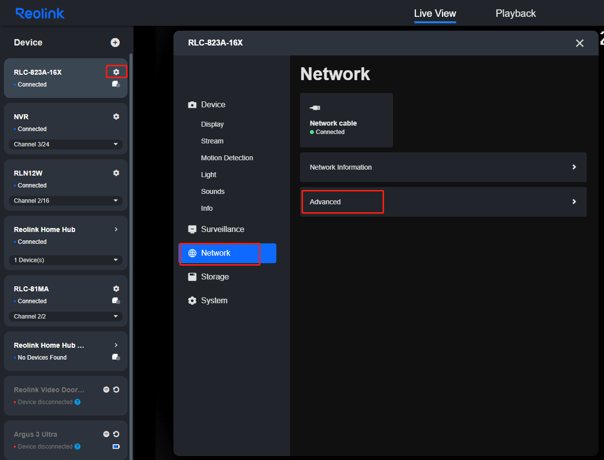Viewport: 604px width, 460px height.
Task: Select the Reolink Video Door... device name
Action: click(49, 390)
